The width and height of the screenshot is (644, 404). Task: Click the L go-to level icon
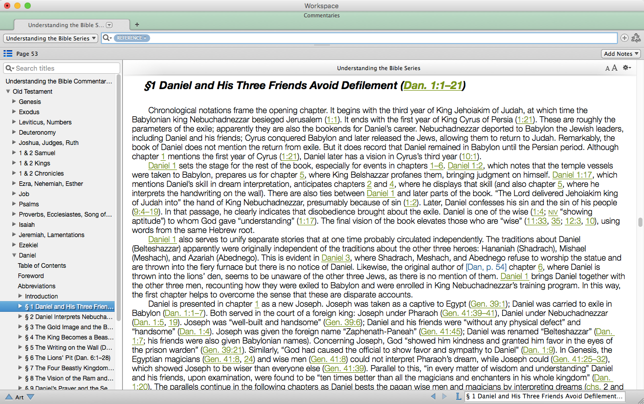pos(458,396)
